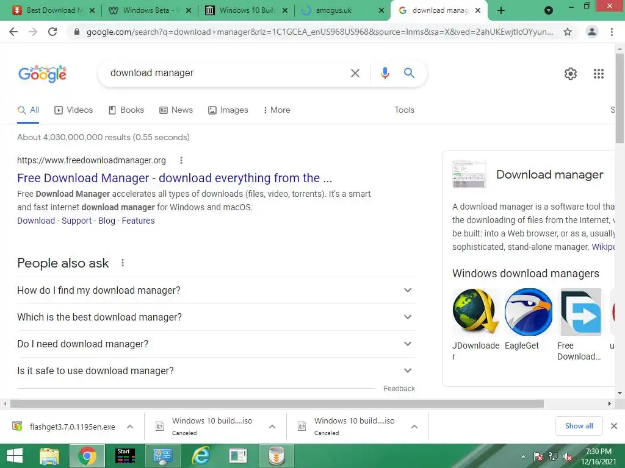This screenshot has height=468, width=625.
Task: Click the Download sitelink
Action: click(36, 221)
